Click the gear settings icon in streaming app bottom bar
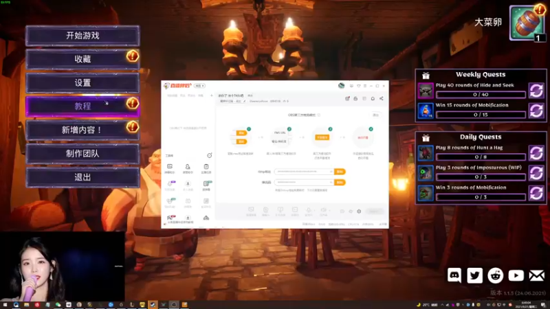 click(359, 211)
